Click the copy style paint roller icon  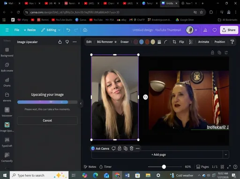pos(232,42)
